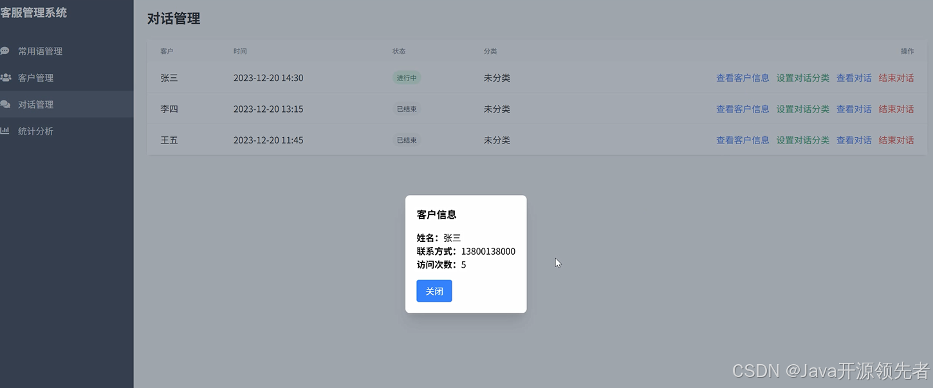This screenshot has height=388, width=933.
Task: Click 查看客户信息 for 王五
Action: (x=743, y=140)
